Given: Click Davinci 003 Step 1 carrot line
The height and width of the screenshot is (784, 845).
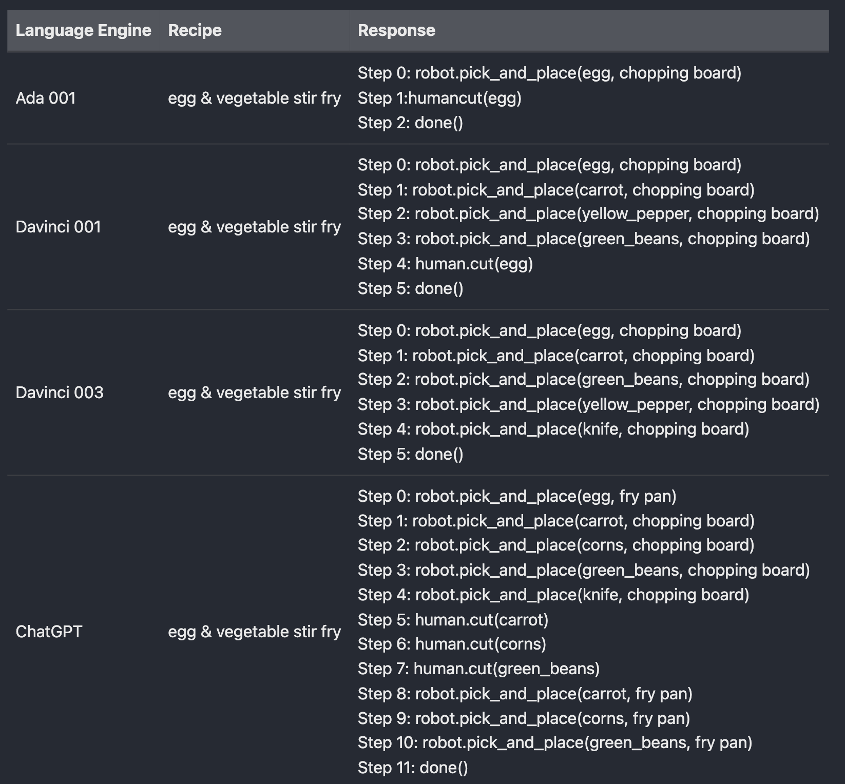Looking at the screenshot, I should click(556, 356).
